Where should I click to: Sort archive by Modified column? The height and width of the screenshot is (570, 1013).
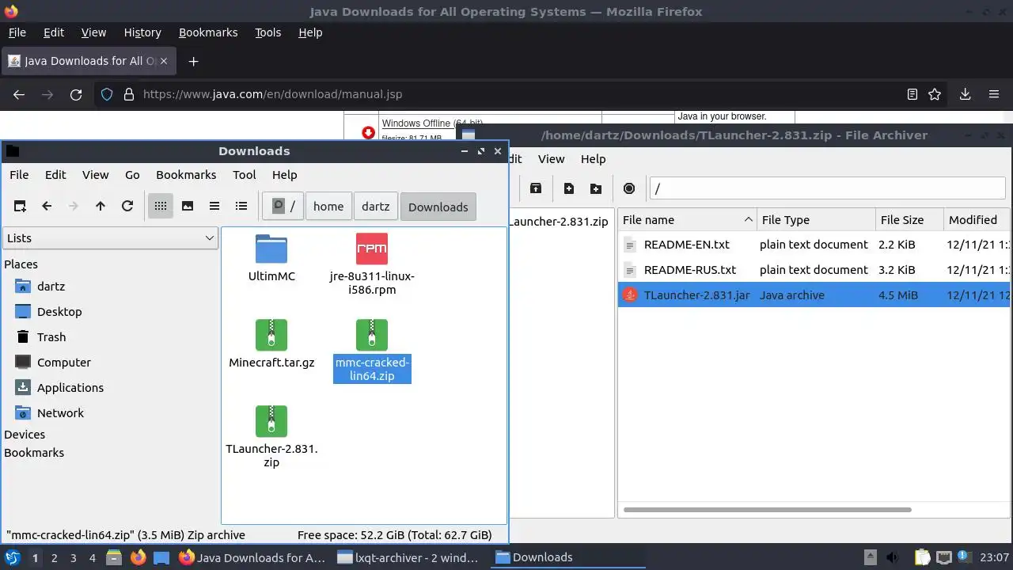tap(977, 220)
